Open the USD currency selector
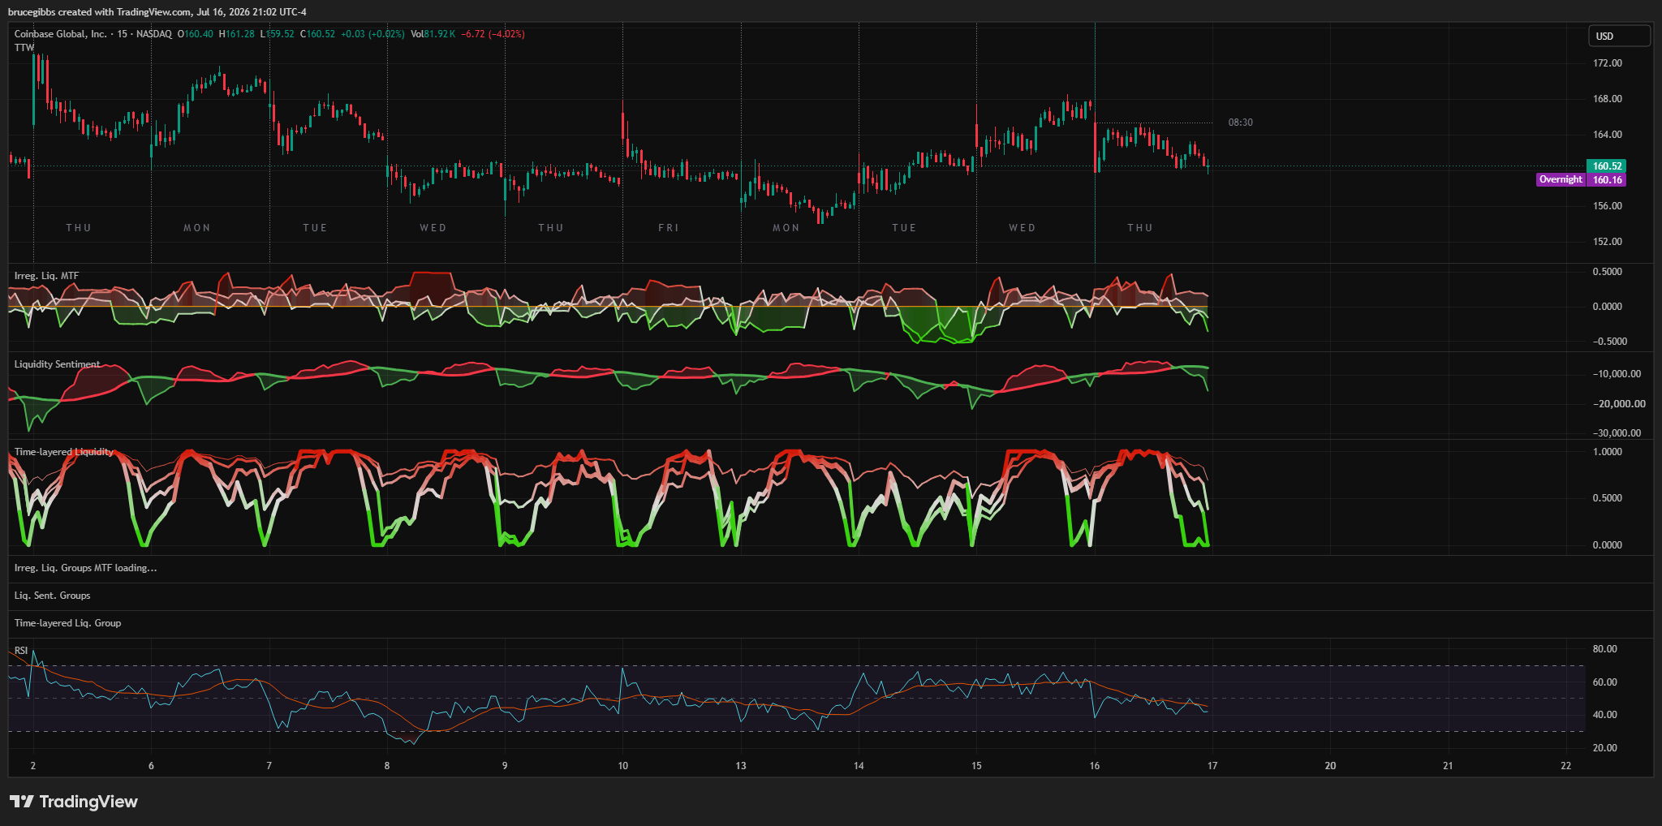The height and width of the screenshot is (826, 1662). point(1619,36)
